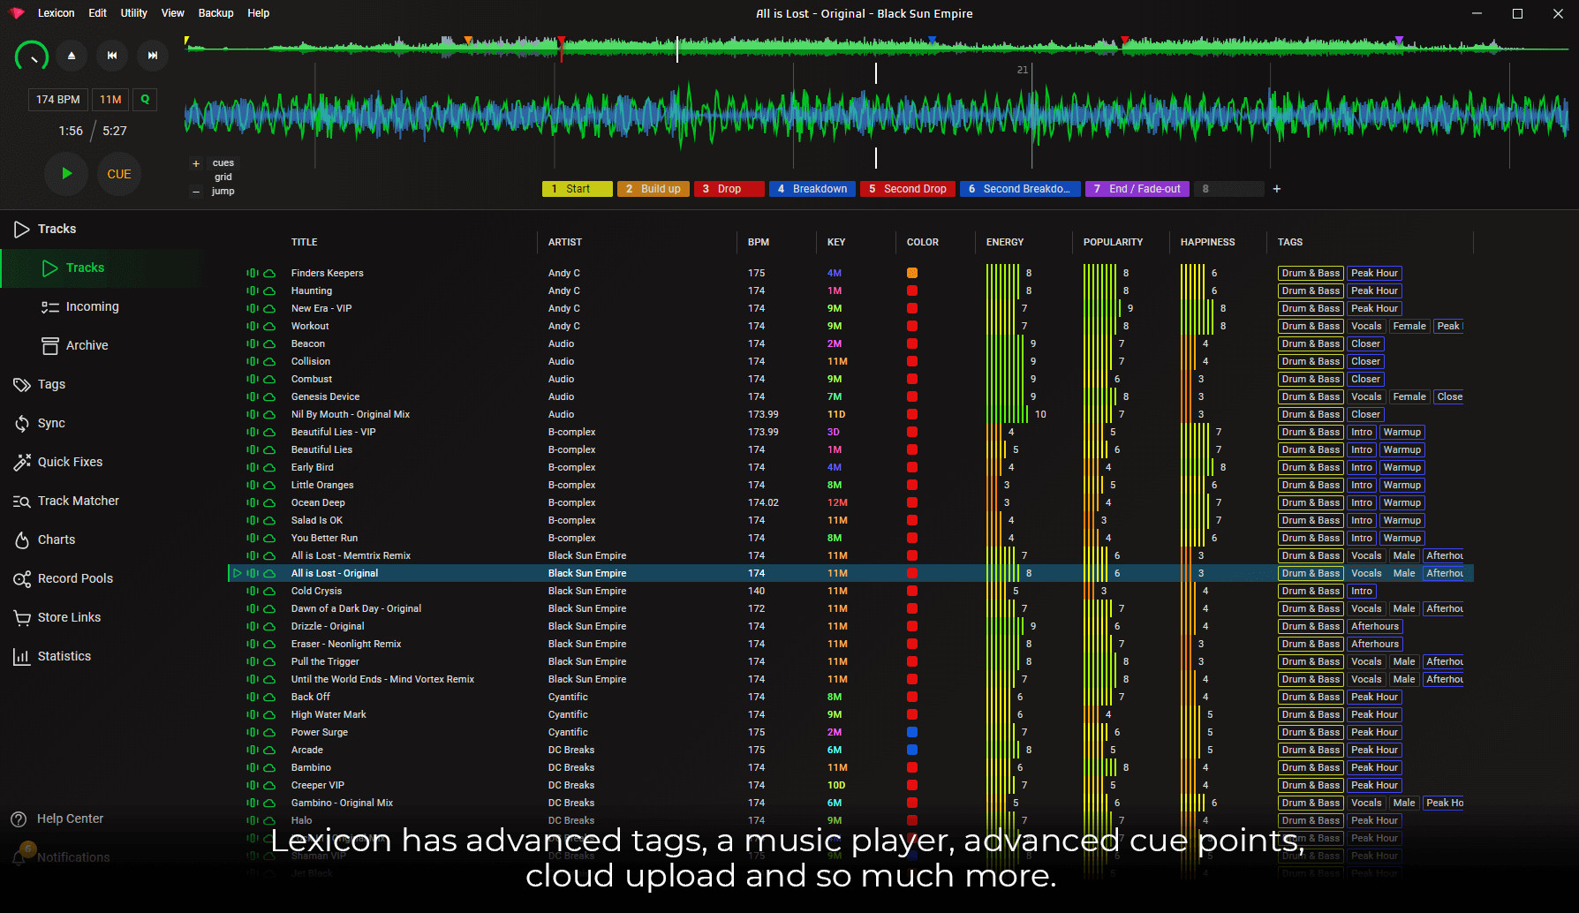Sort by BPM column header

[759, 242]
